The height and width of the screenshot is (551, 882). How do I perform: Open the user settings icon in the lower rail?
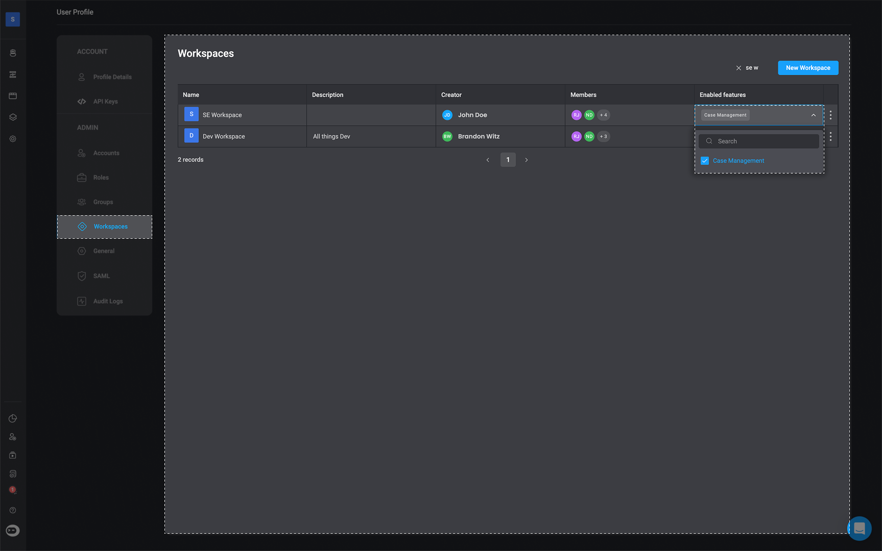pos(13,437)
